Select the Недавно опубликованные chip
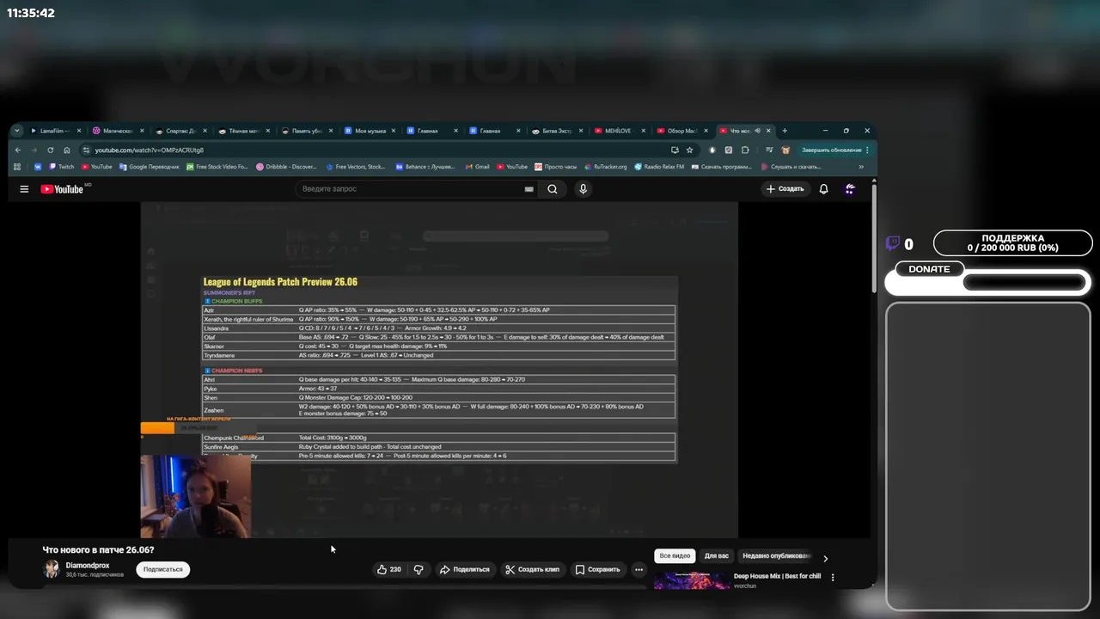 [x=776, y=556]
